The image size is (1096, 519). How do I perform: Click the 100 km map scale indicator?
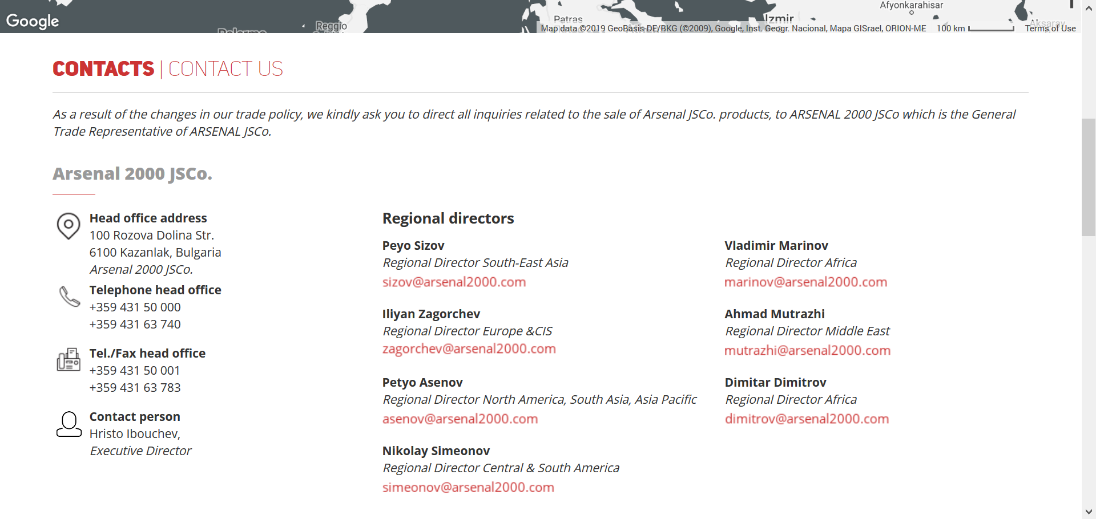(975, 28)
